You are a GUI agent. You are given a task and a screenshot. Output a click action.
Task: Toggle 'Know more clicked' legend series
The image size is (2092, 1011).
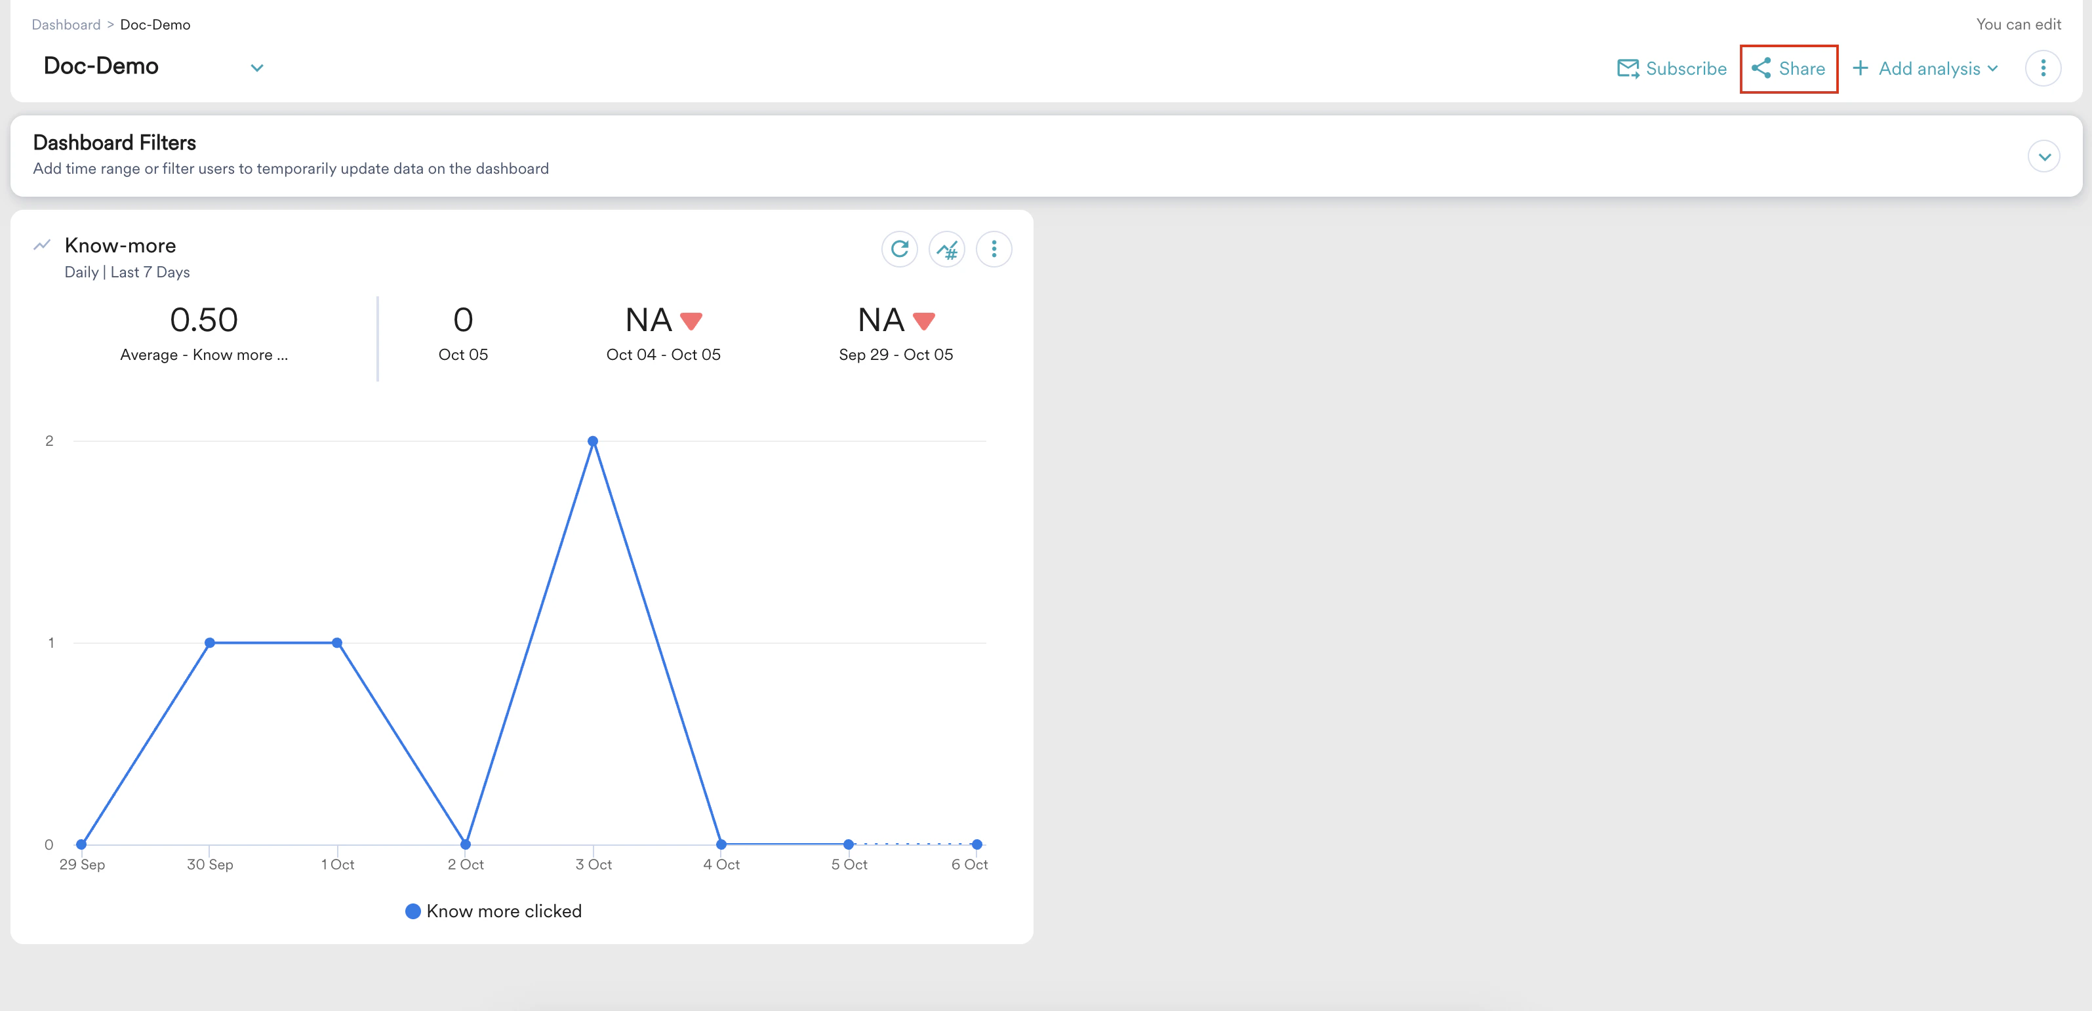click(503, 911)
